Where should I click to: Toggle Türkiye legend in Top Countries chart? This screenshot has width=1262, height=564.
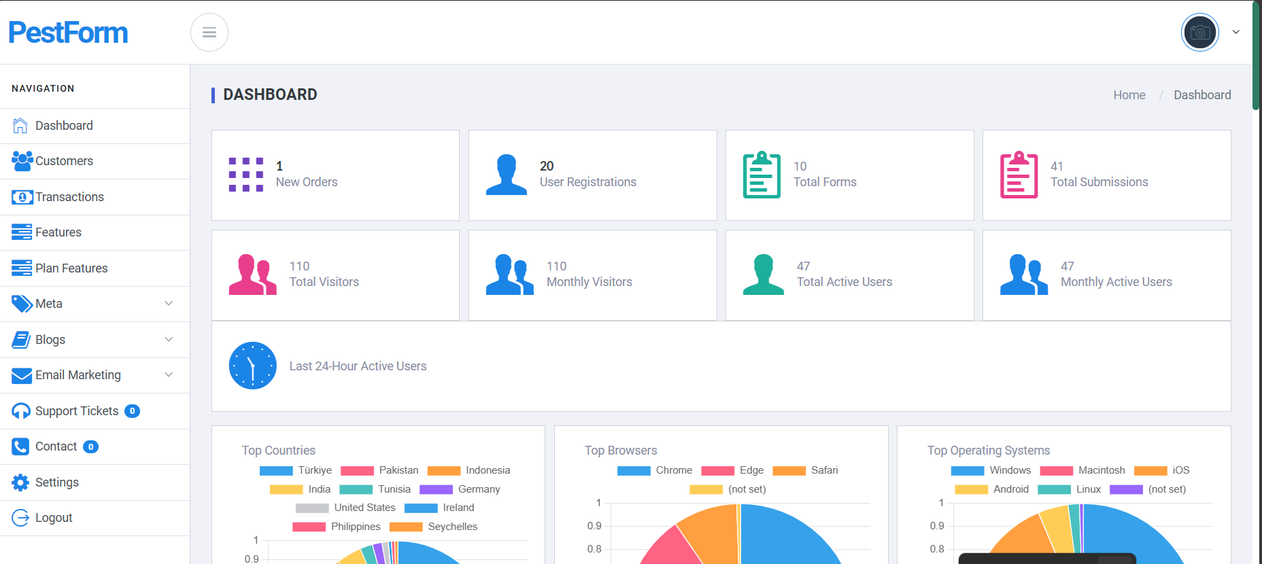point(296,470)
